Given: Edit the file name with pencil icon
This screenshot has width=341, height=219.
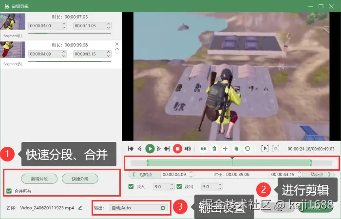Looking at the screenshot, I should [80, 208].
